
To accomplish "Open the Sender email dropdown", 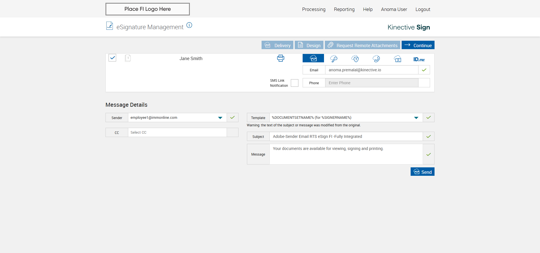I will point(220,118).
